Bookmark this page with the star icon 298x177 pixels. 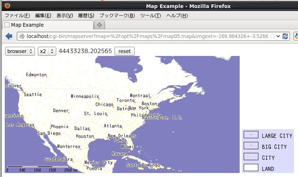[272, 36]
